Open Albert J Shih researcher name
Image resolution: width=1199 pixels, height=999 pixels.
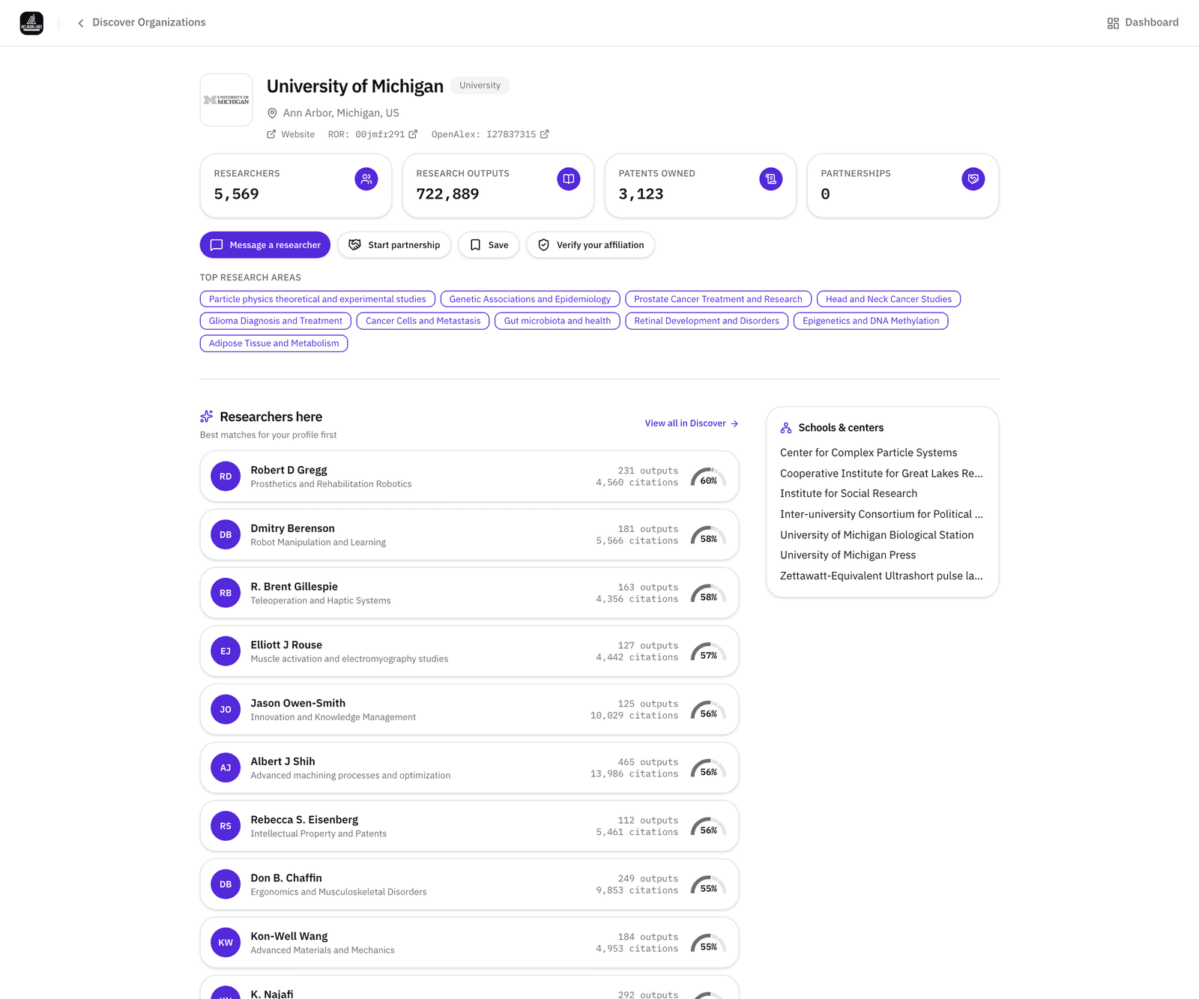(283, 761)
